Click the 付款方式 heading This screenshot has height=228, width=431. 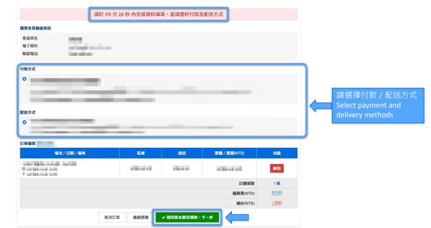(x=28, y=69)
